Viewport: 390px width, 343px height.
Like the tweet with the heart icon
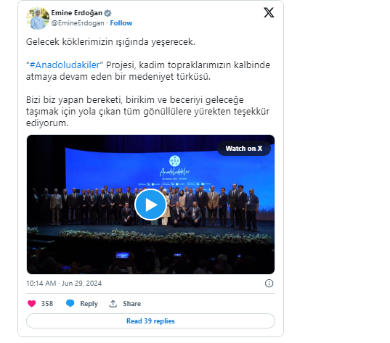(31, 304)
